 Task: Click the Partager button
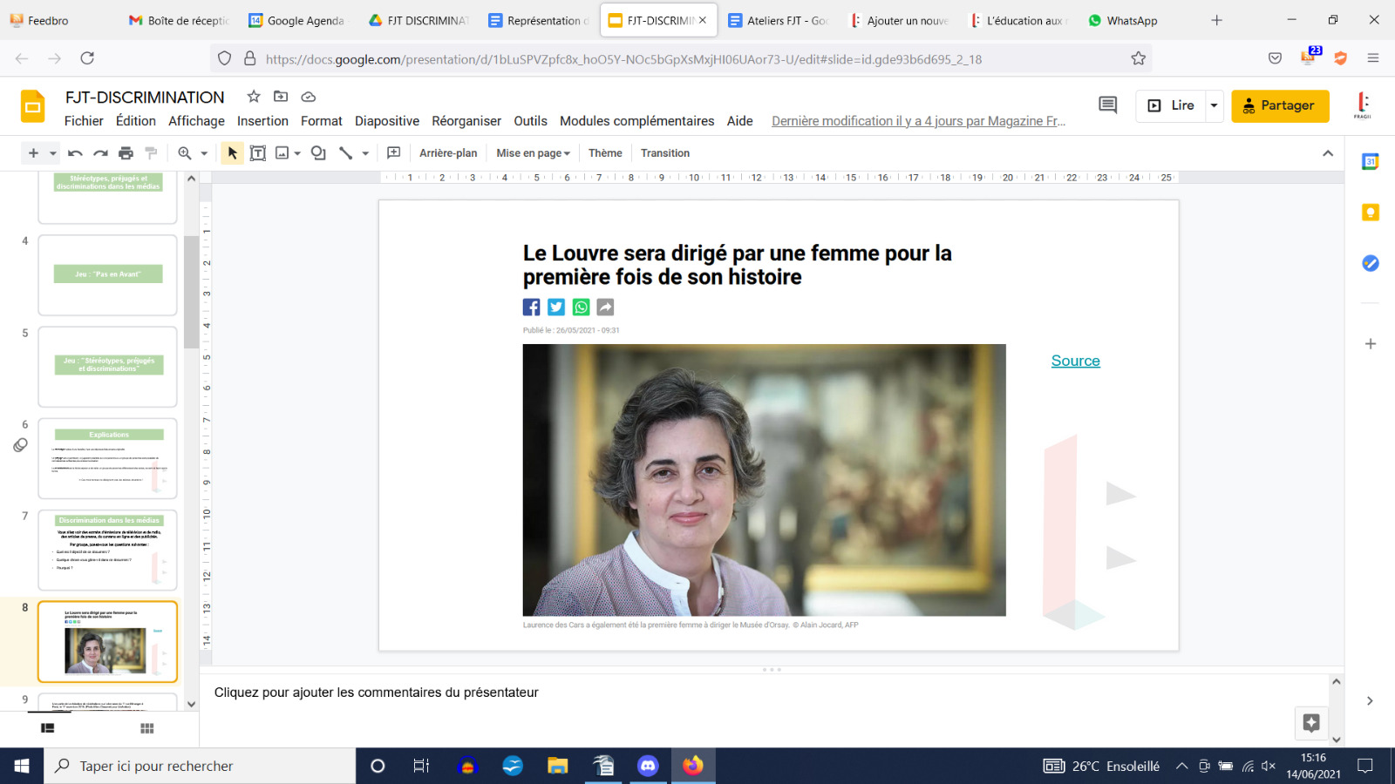pyautogui.click(x=1280, y=105)
